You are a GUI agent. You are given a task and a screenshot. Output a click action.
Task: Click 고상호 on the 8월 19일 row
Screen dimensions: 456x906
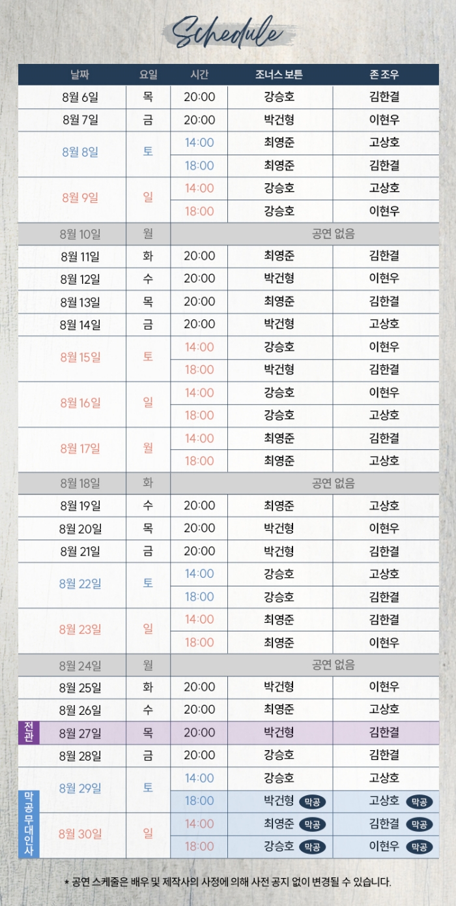point(384,506)
